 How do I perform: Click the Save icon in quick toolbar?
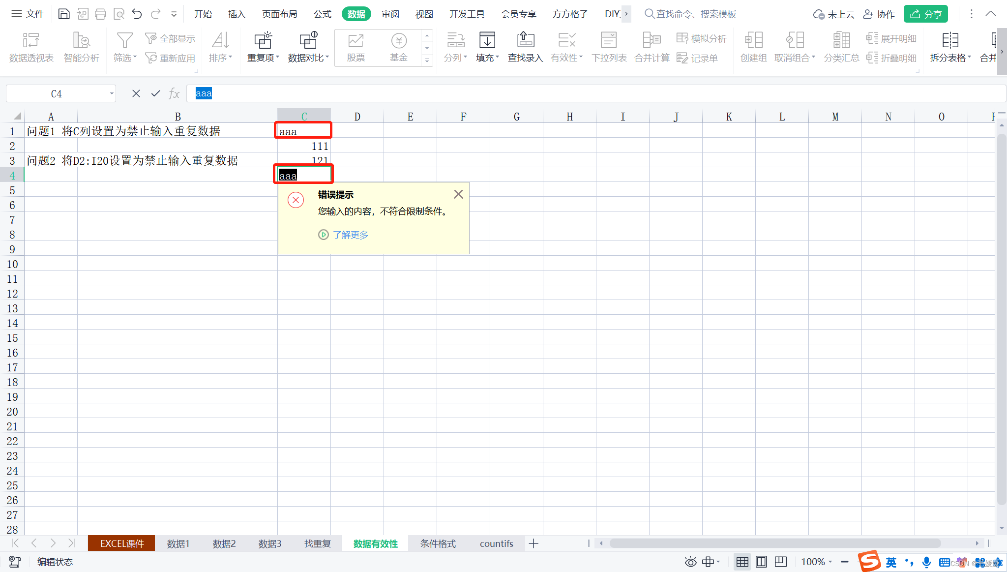tap(64, 14)
